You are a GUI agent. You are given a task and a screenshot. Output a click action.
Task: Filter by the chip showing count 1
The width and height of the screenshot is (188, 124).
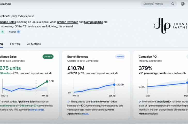2,32
